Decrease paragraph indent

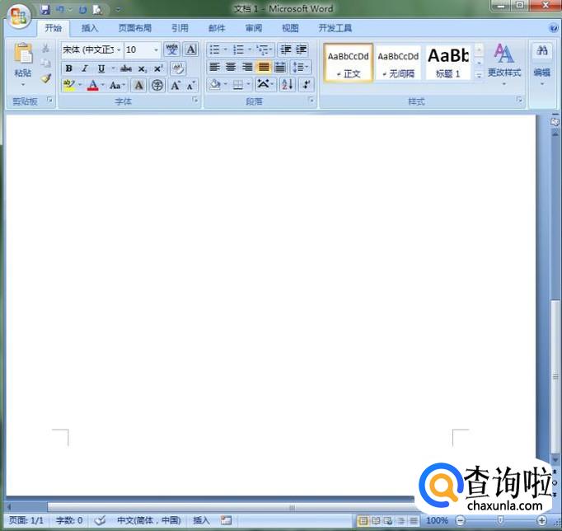click(286, 49)
